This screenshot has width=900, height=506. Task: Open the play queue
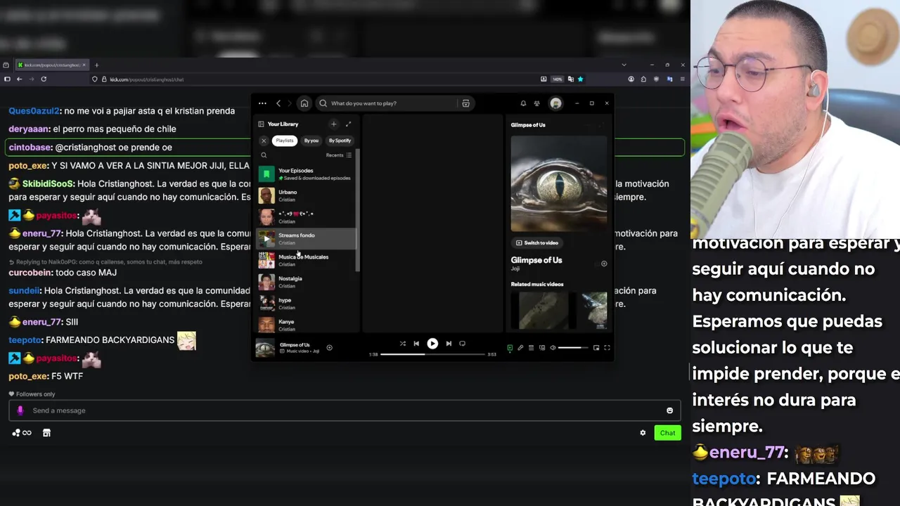tap(531, 348)
